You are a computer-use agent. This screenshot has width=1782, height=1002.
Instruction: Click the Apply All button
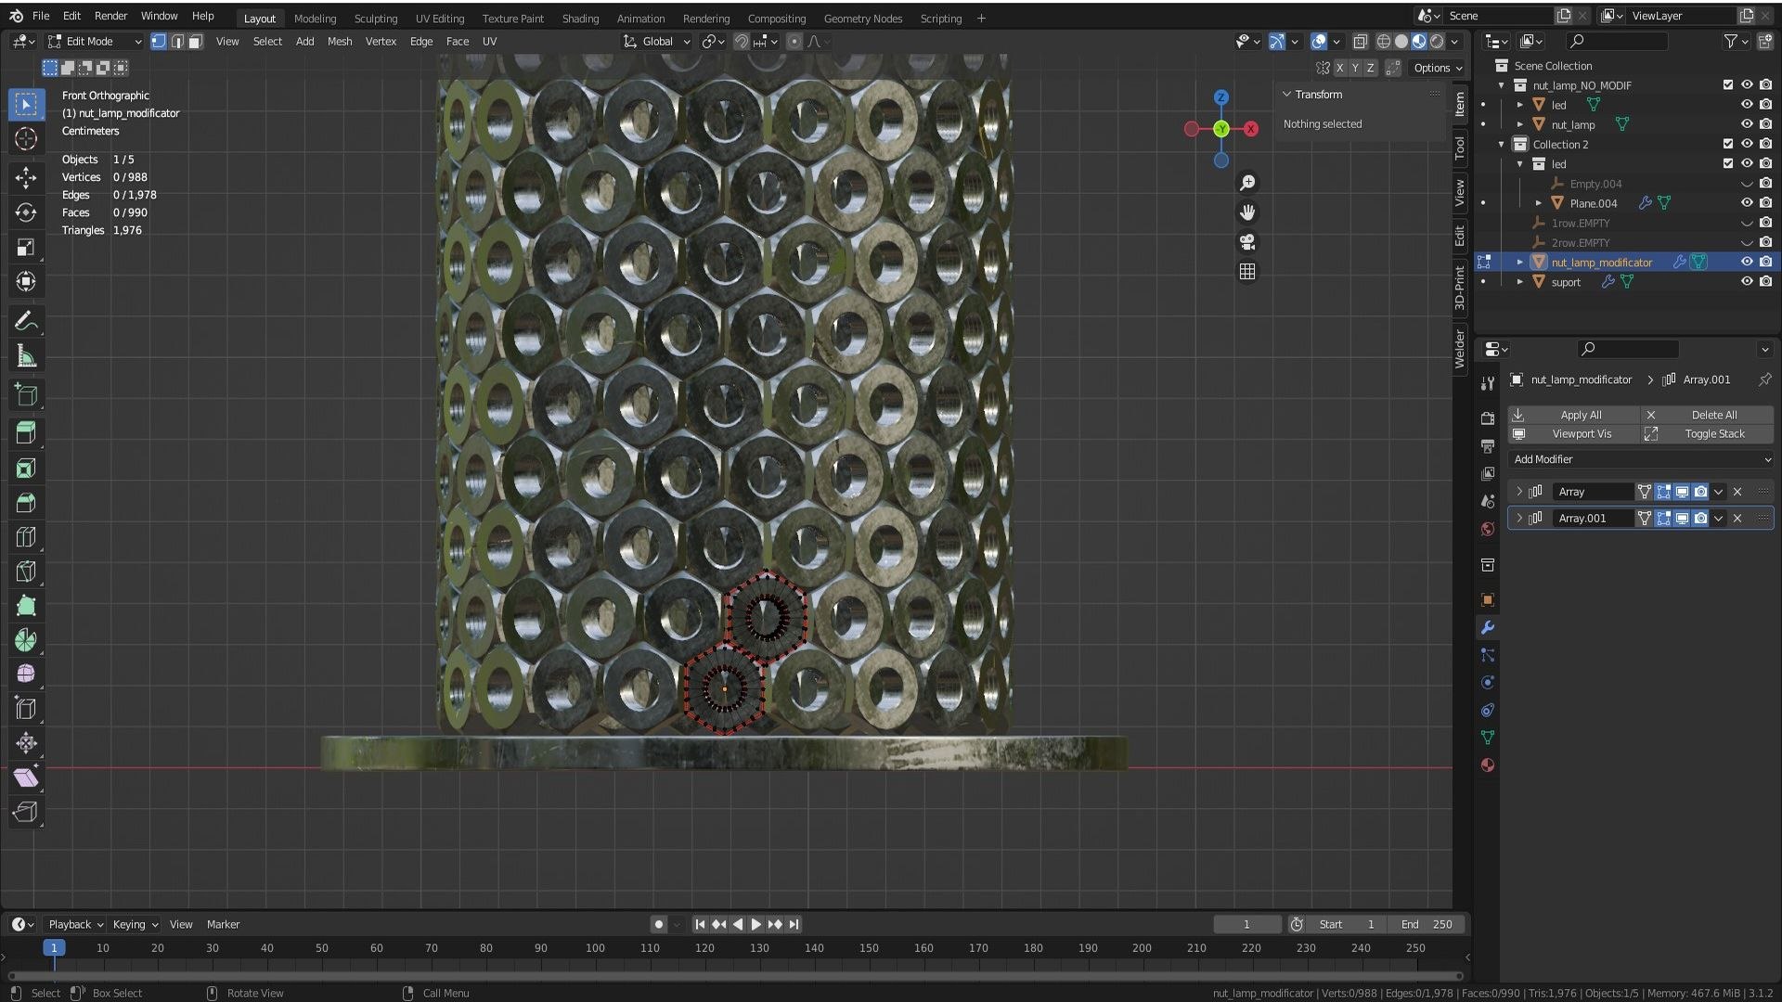click(1580, 415)
